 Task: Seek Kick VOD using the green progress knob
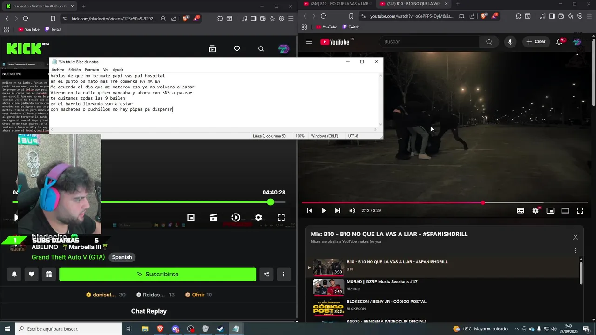pyautogui.click(x=271, y=202)
